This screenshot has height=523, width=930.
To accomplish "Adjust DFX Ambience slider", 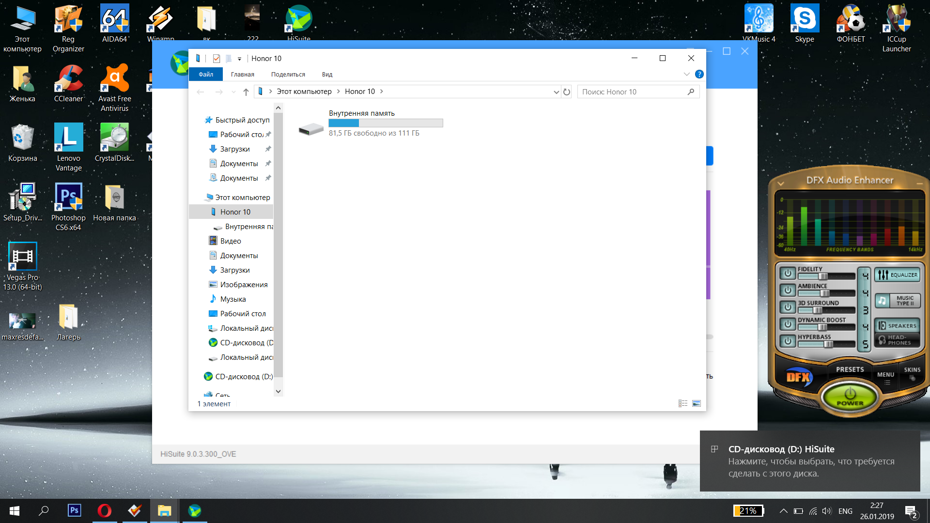I will coord(826,293).
